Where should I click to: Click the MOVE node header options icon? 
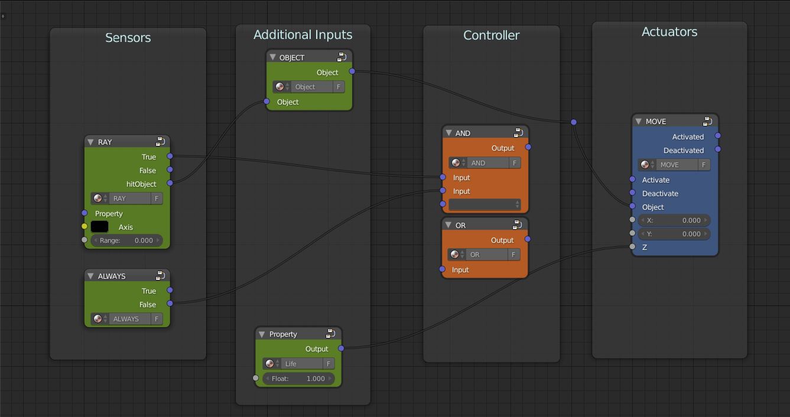click(707, 121)
